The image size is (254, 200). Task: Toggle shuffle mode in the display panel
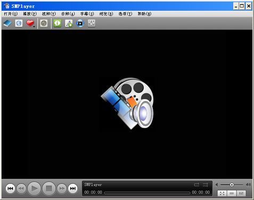206,185
